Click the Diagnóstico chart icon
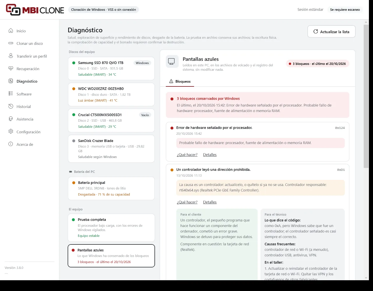The width and height of the screenshot is (373, 291). point(11,81)
